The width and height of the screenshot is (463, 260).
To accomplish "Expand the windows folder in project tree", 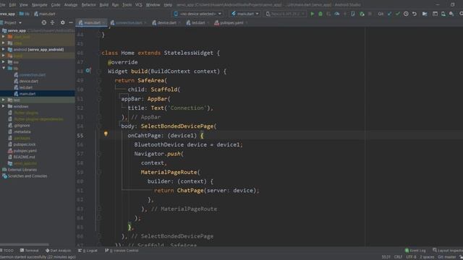I will pos(3,106).
